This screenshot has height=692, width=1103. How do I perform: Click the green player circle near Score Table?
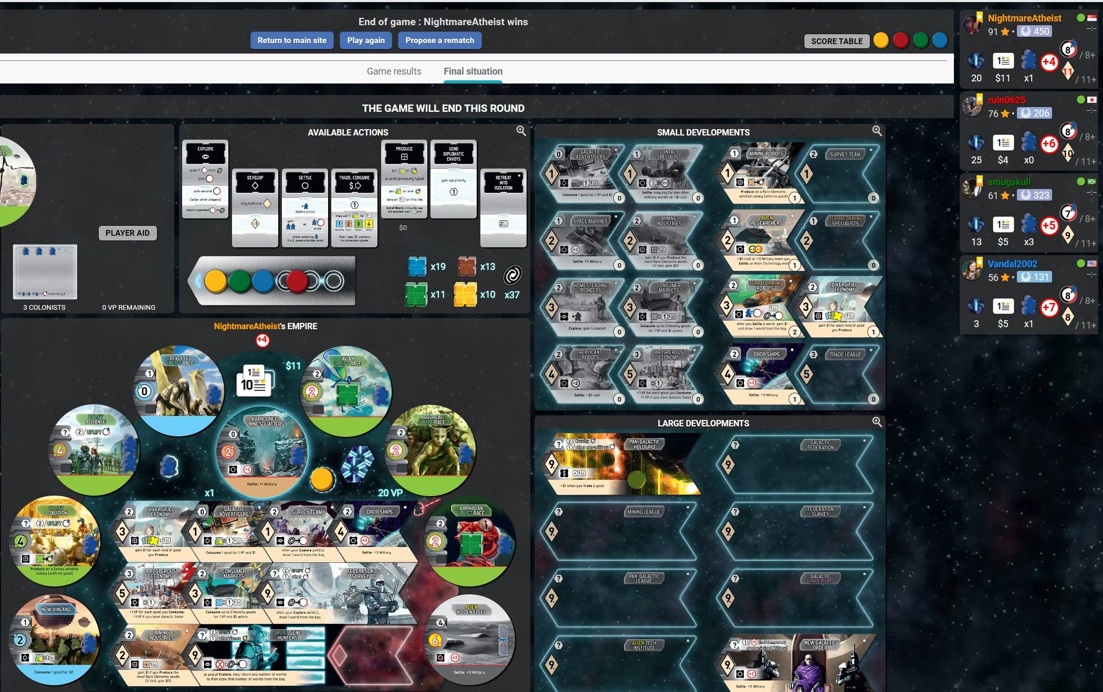[x=920, y=40]
